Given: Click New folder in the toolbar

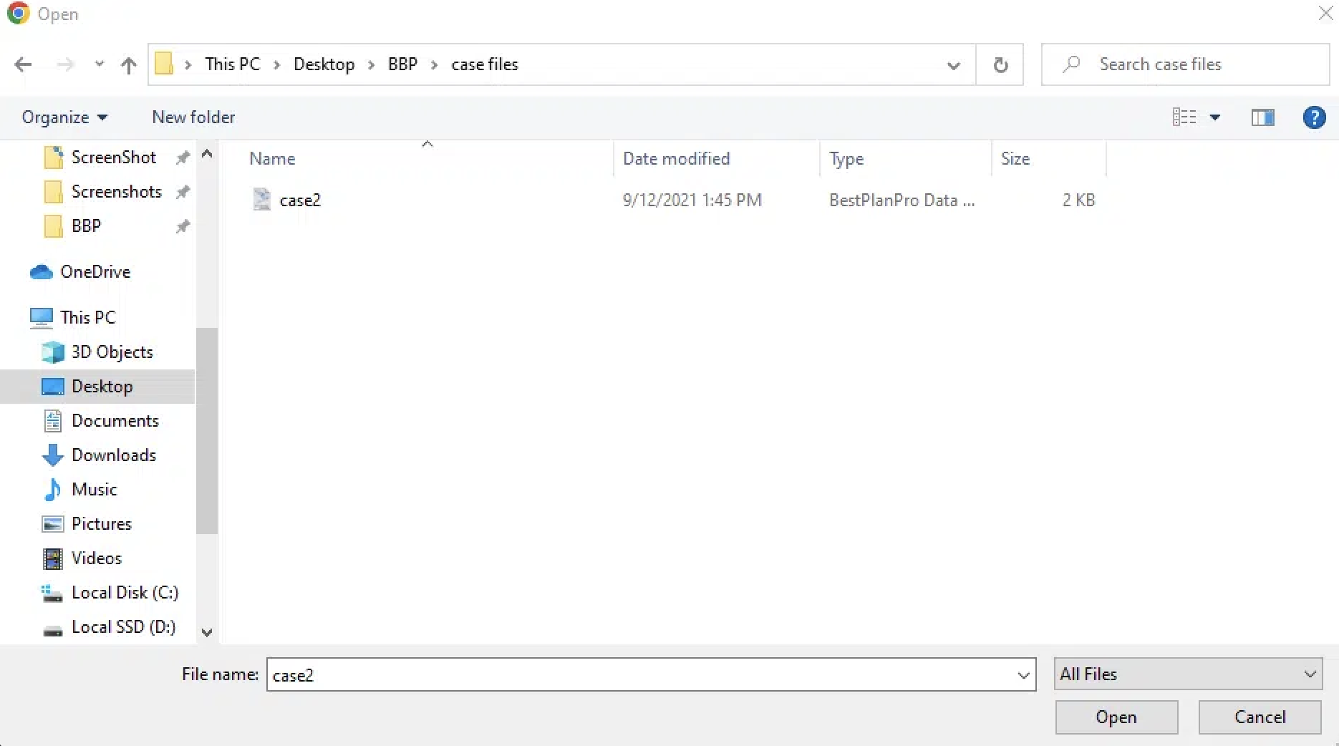Looking at the screenshot, I should 193,117.
